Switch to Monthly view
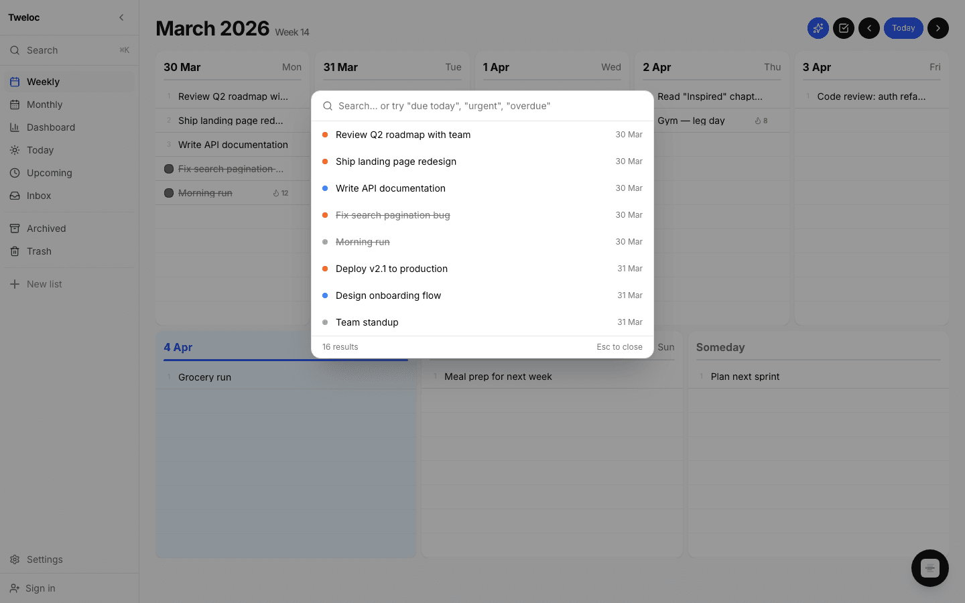Screen dimensions: 965x603 (44, 105)
